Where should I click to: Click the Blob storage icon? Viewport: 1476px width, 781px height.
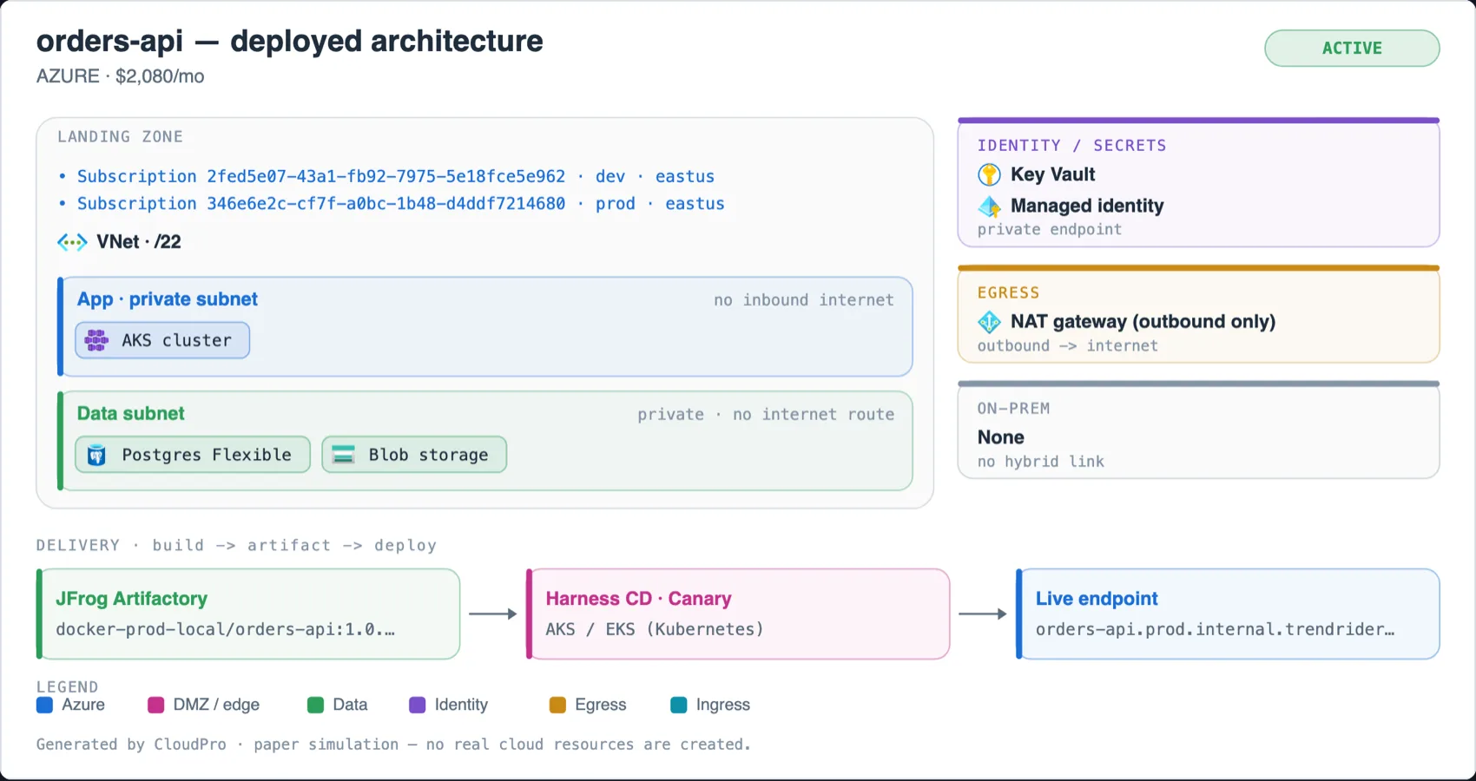point(344,455)
